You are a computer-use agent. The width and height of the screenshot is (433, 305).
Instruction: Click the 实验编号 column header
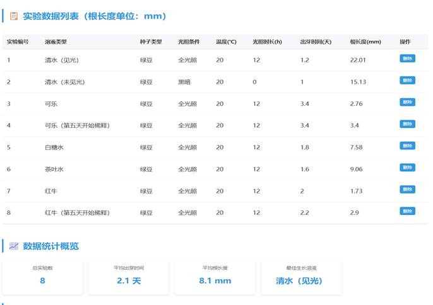[18, 42]
